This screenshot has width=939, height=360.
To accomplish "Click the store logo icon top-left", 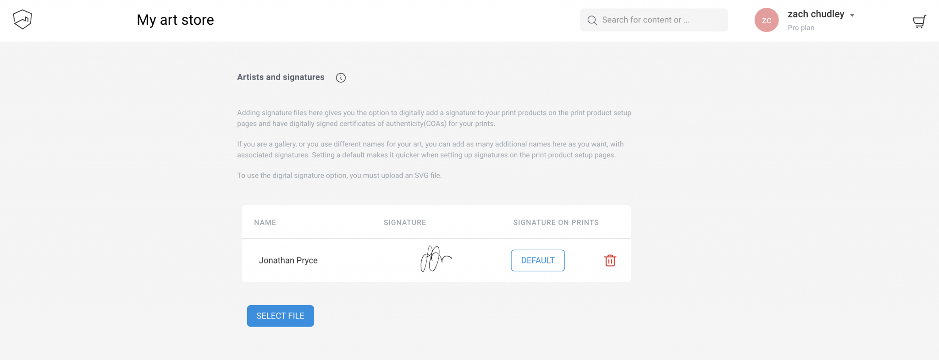I will point(22,19).
